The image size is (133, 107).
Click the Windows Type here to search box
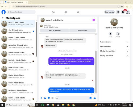click(20, 105)
